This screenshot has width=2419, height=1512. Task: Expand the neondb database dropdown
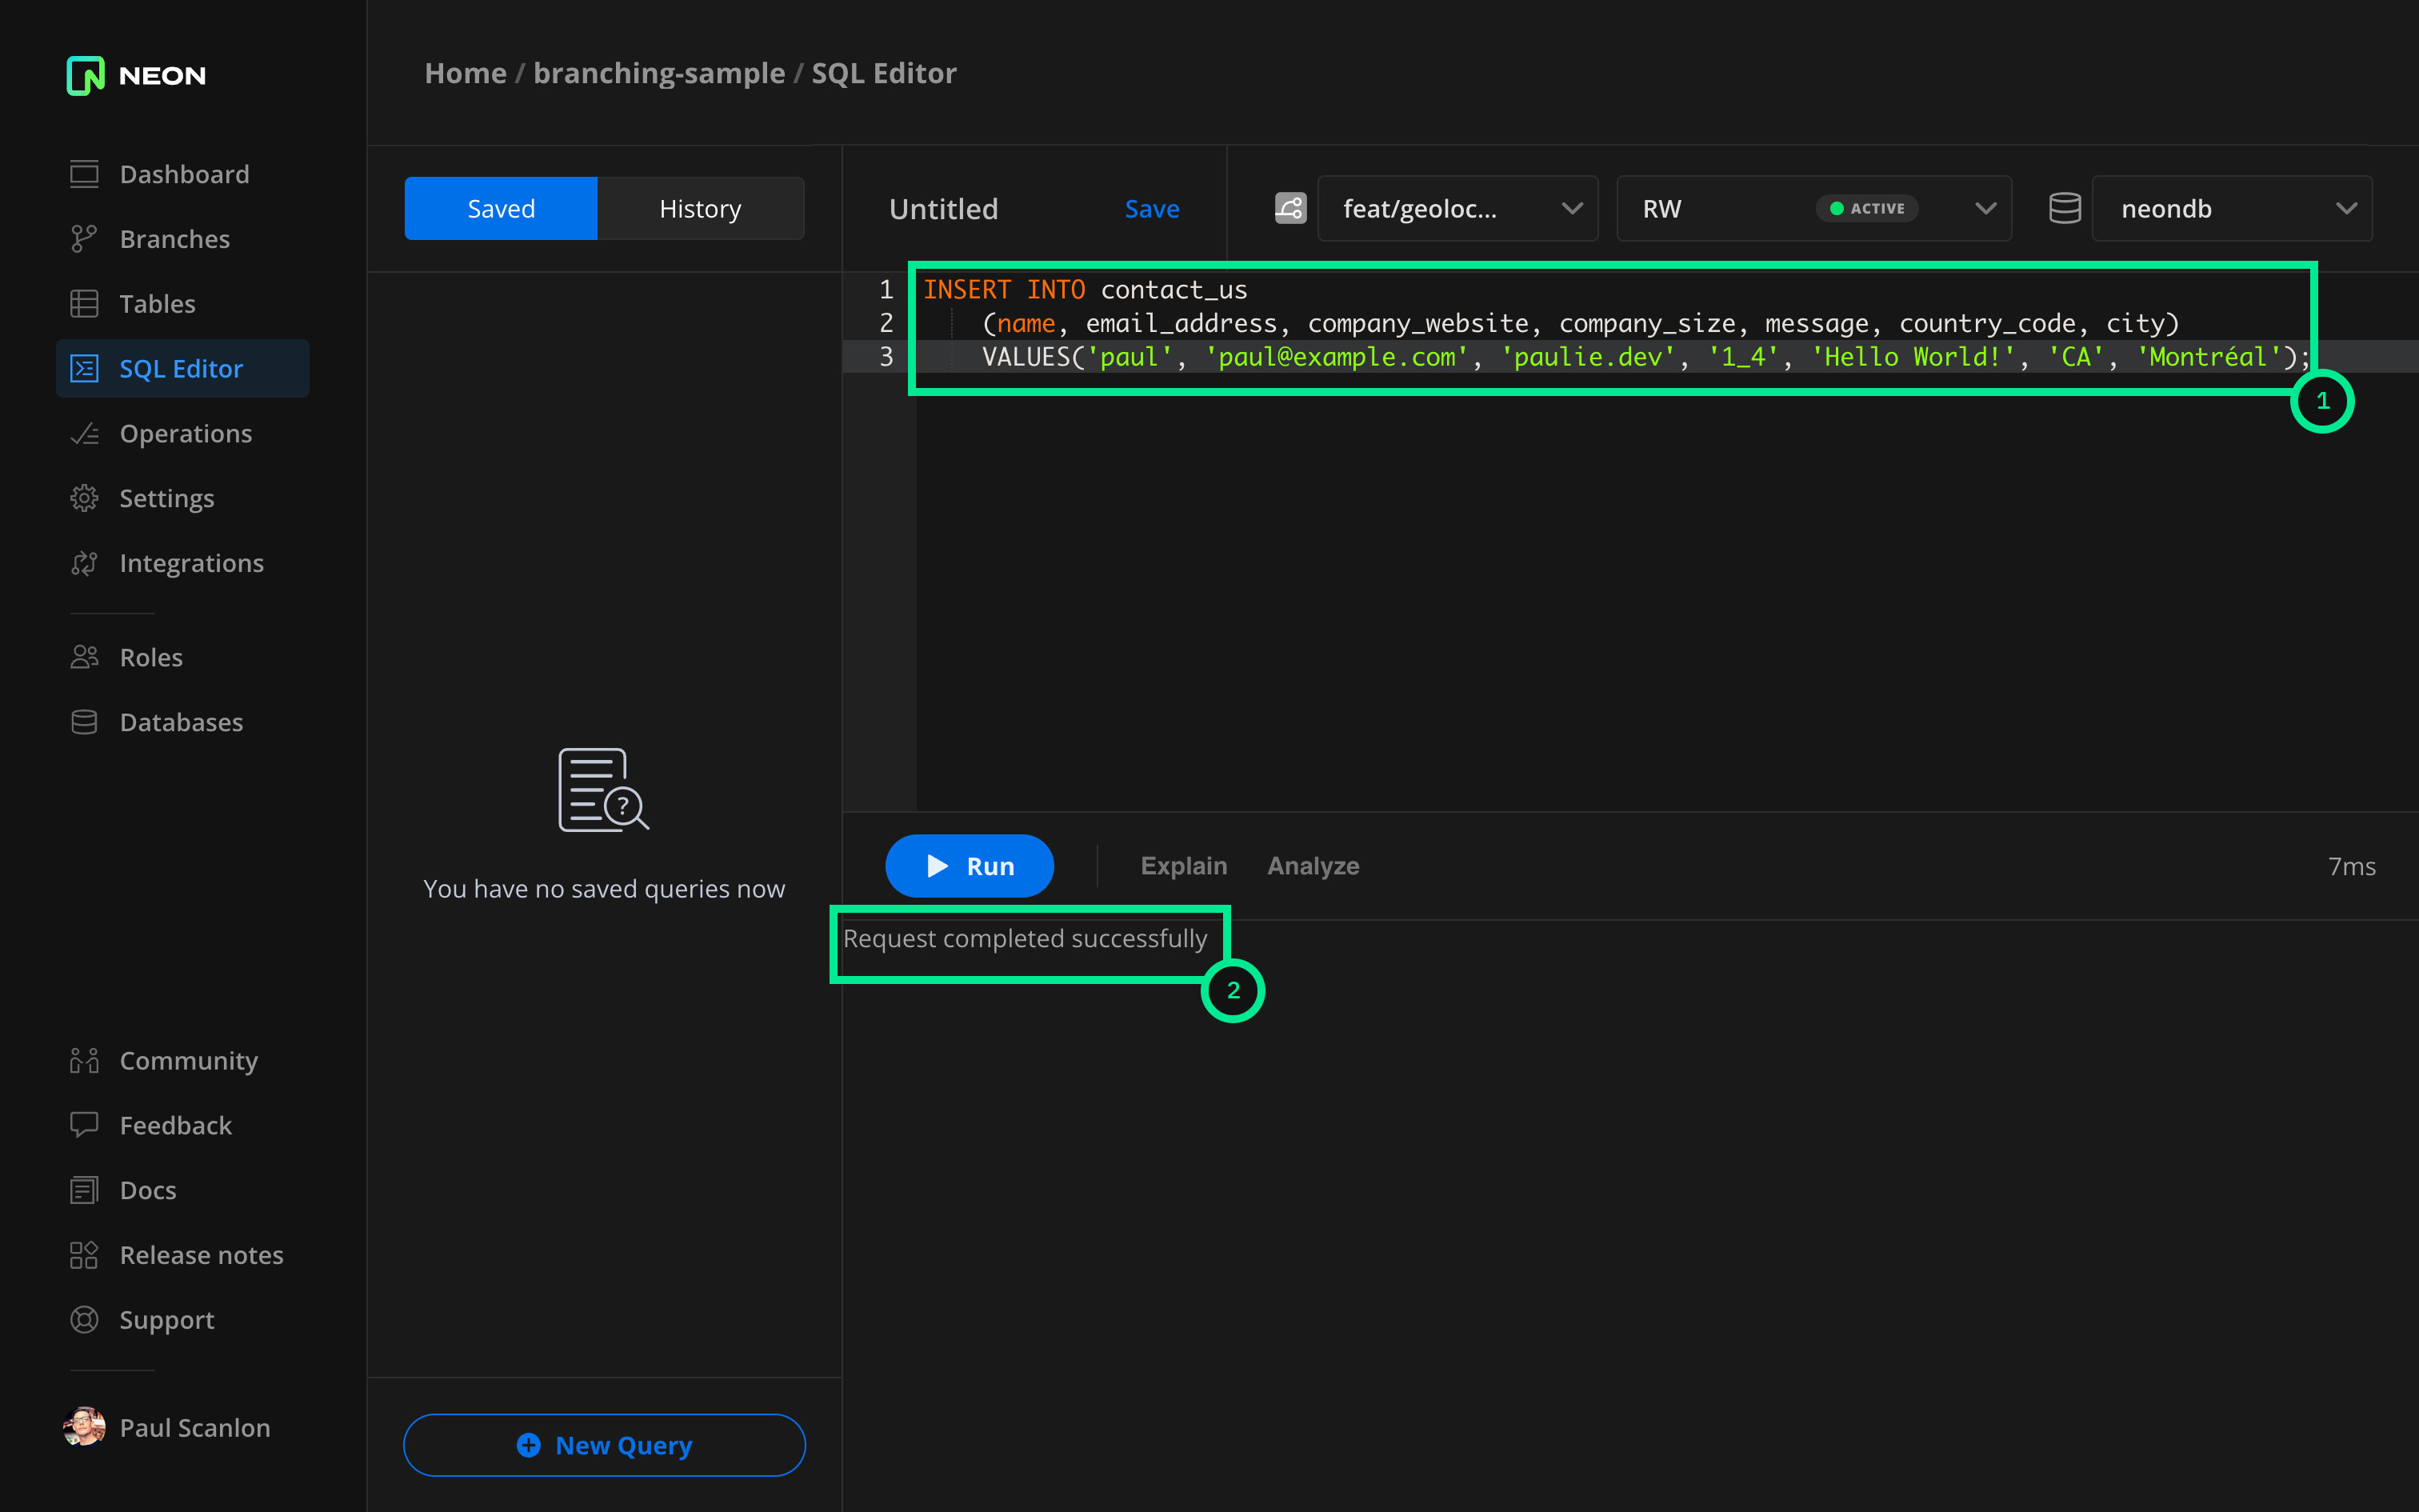[2231, 208]
